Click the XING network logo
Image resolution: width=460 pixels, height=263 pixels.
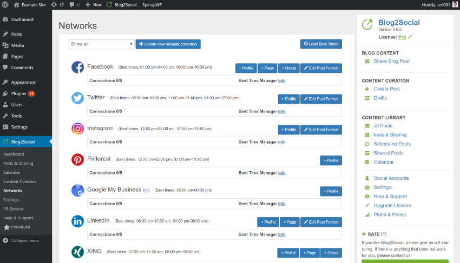pyautogui.click(x=77, y=252)
